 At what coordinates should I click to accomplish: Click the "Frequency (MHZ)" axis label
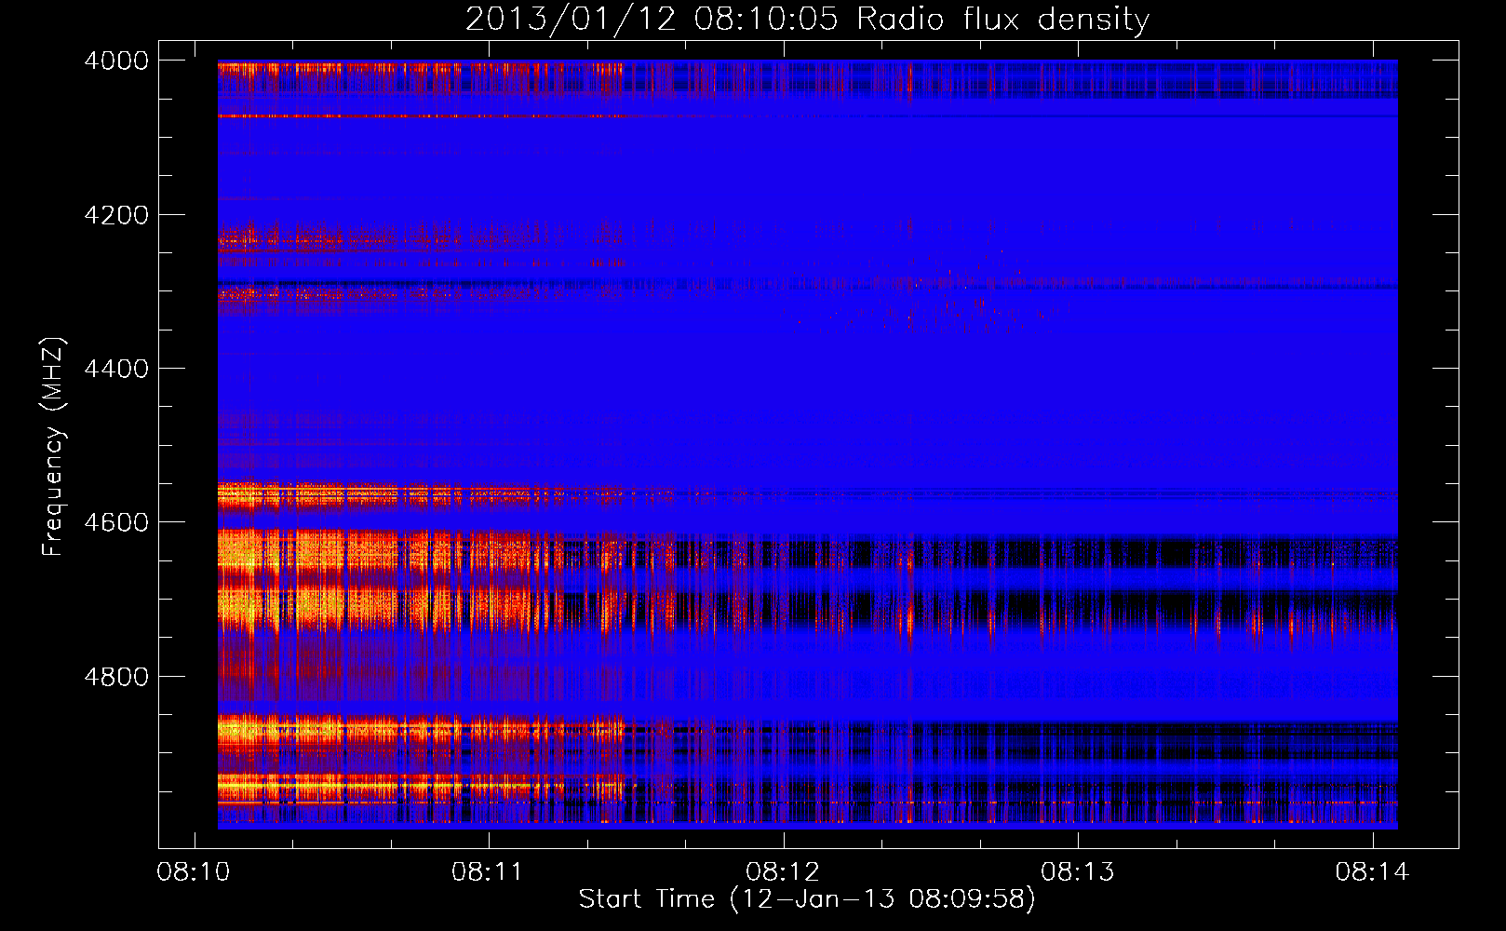(x=54, y=447)
